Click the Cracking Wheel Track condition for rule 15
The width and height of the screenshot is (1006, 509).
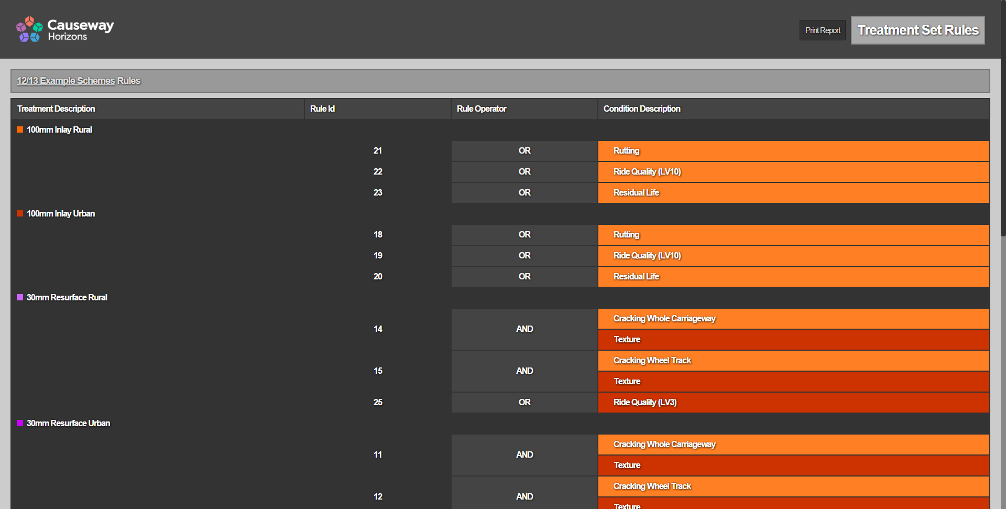tap(652, 361)
